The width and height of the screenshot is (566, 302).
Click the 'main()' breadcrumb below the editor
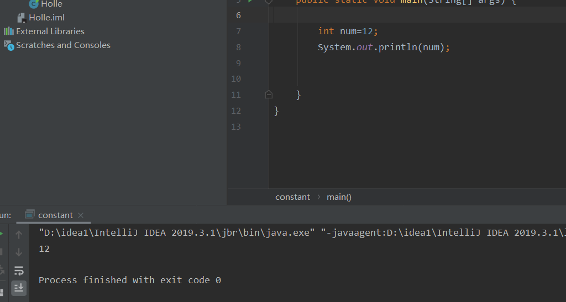coord(339,197)
